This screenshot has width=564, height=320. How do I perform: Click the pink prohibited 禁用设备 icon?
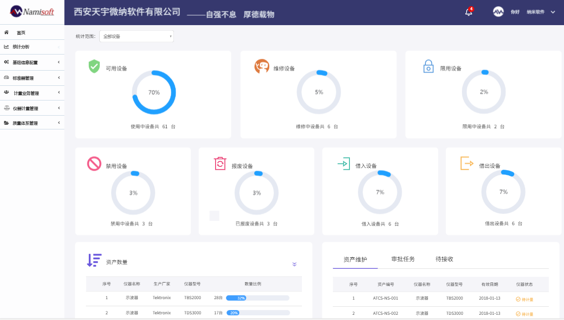[x=94, y=164]
